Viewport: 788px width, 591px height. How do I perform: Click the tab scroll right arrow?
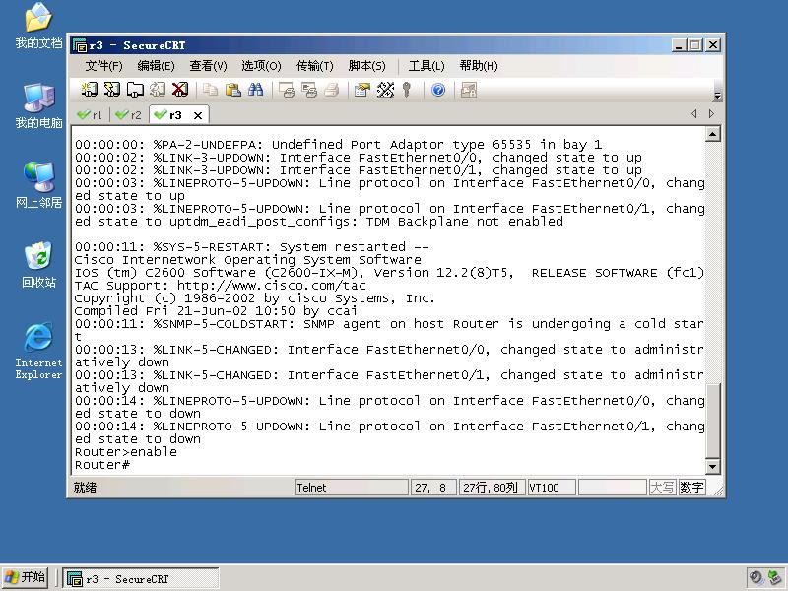point(711,113)
